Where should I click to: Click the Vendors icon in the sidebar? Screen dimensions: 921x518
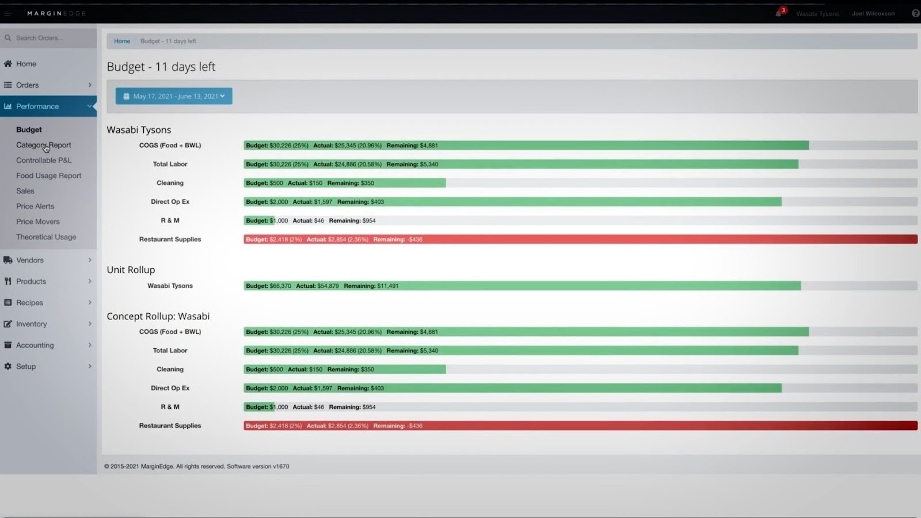click(8, 260)
